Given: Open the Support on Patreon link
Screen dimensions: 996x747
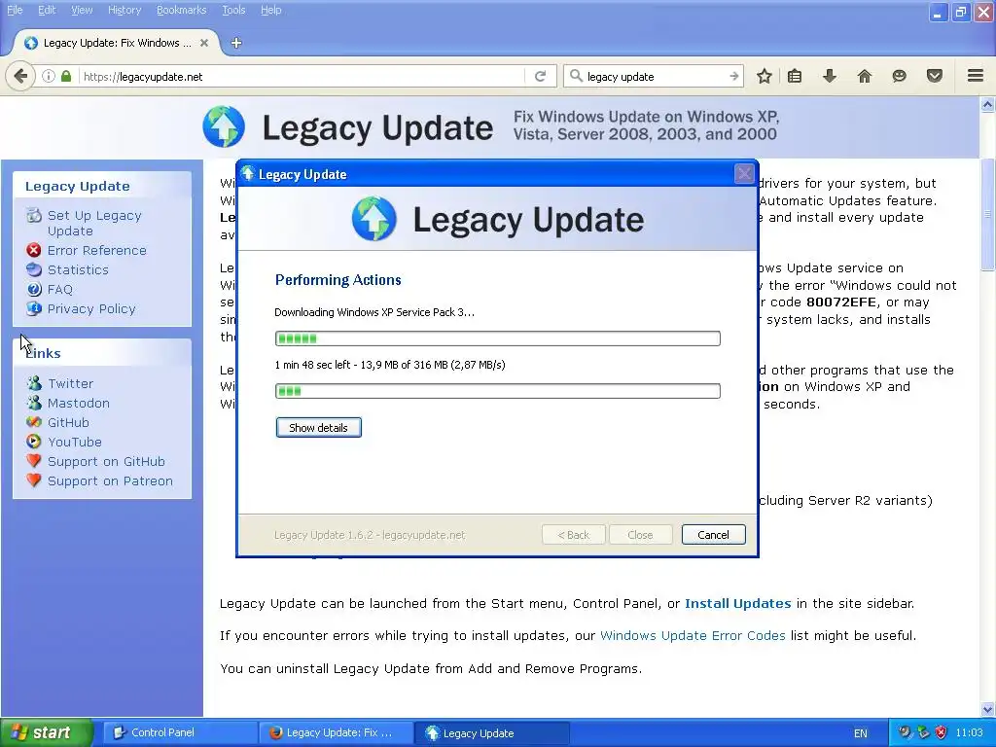Looking at the screenshot, I should click(110, 480).
